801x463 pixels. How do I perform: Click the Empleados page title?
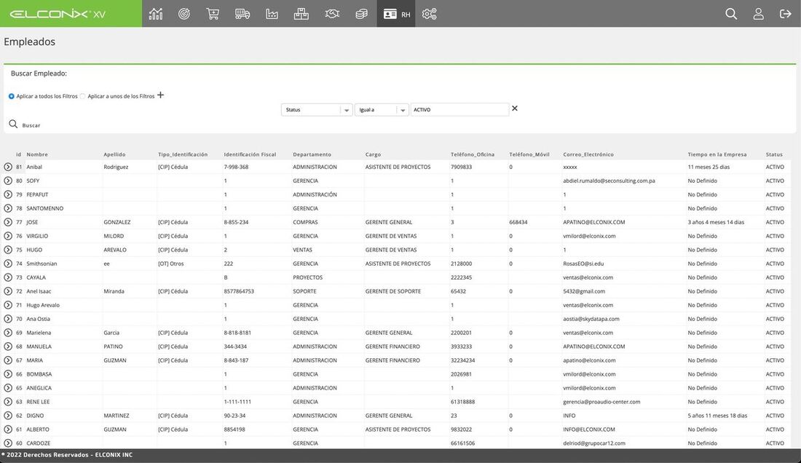tap(30, 41)
